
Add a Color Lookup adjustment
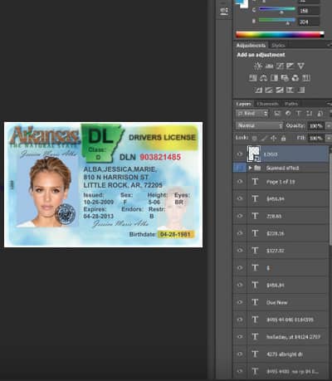click(x=305, y=78)
